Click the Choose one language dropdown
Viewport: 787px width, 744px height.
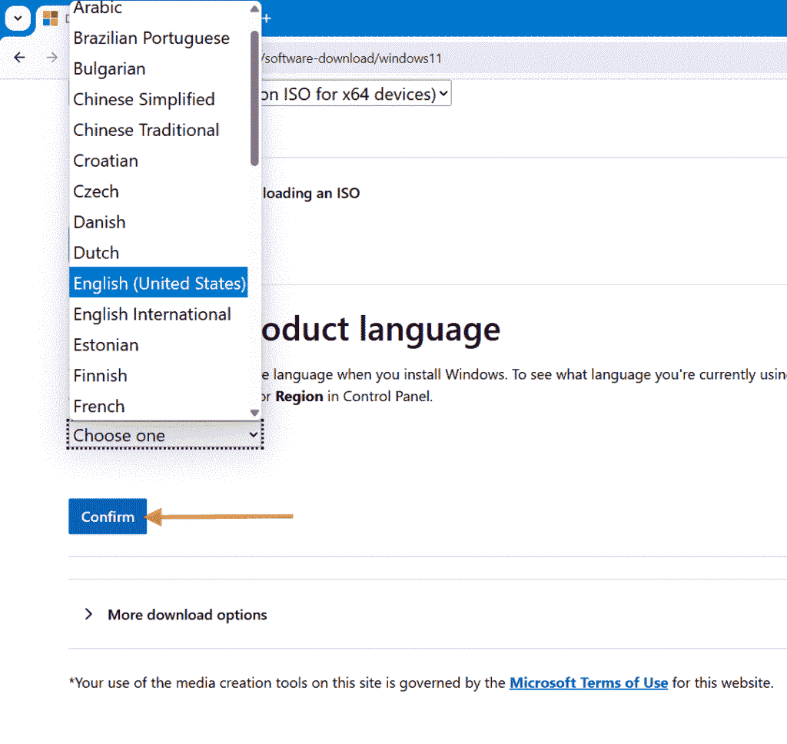click(x=165, y=435)
